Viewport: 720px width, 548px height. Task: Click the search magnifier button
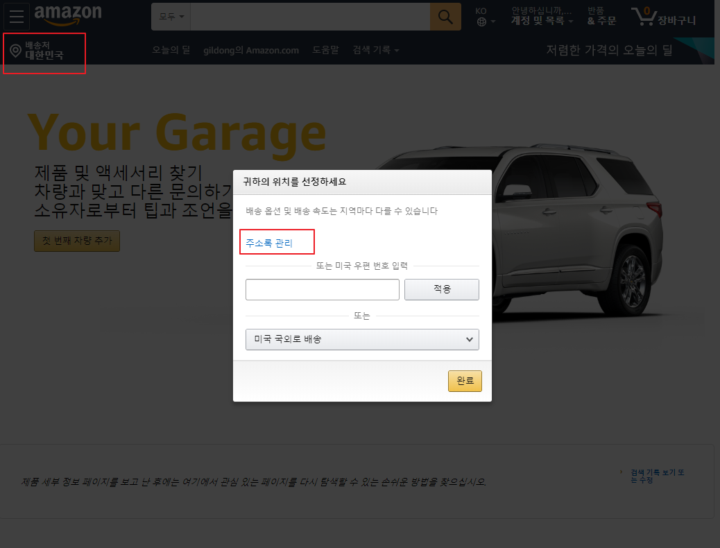(445, 17)
